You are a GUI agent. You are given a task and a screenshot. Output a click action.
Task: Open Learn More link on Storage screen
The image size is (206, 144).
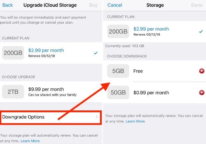coord(135,121)
